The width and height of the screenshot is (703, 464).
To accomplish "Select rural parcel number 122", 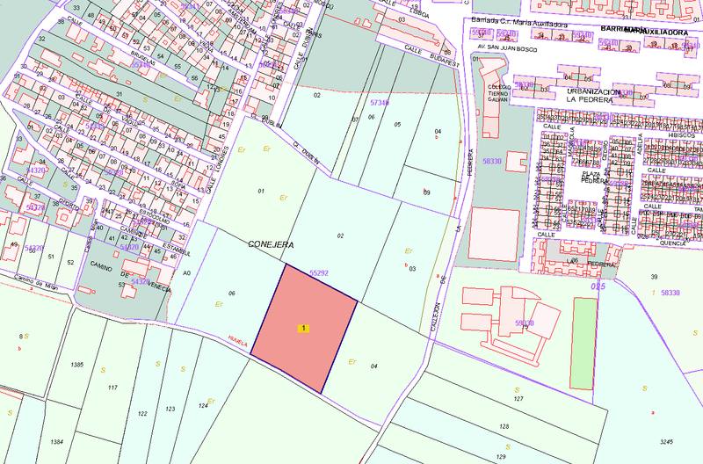I will (x=142, y=413).
